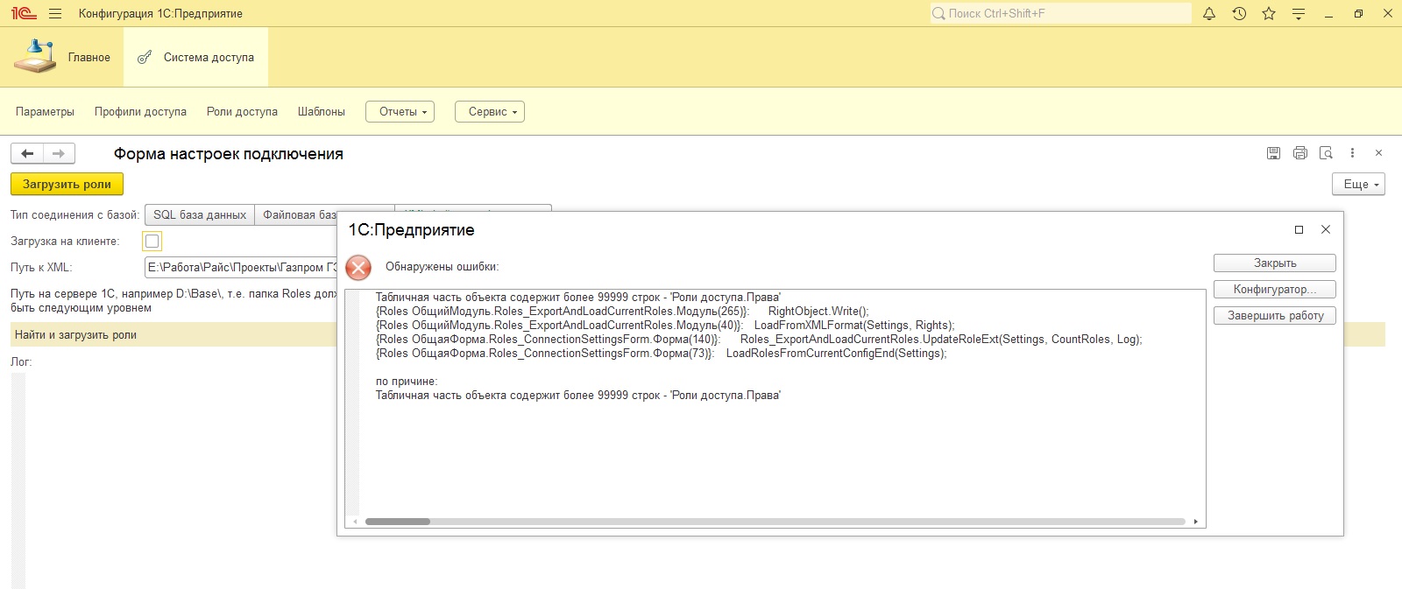This screenshot has height=589, width=1402.
Task: Click the horizontal scrollbar thumb in error text
Action: [398, 522]
